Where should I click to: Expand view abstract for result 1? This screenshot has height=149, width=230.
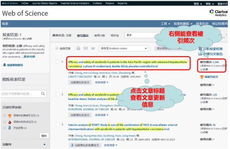click(102, 82)
